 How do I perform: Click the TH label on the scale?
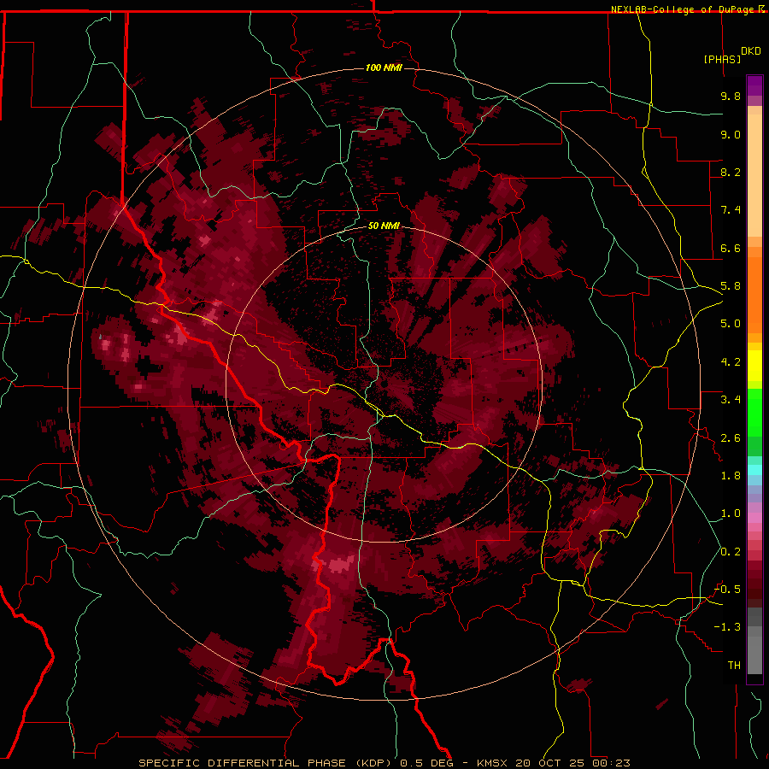pyautogui.click(x=734, y=666)
